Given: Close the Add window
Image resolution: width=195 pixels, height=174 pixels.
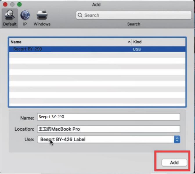Looking at the screenshot, I should click(x=5, y=4).
